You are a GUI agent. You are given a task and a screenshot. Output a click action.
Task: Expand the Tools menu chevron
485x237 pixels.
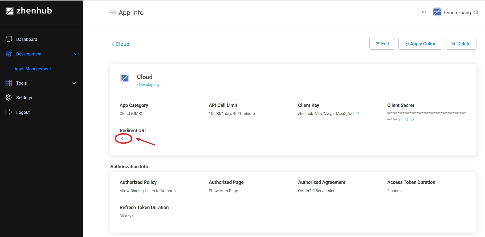(x=74, y=83)
